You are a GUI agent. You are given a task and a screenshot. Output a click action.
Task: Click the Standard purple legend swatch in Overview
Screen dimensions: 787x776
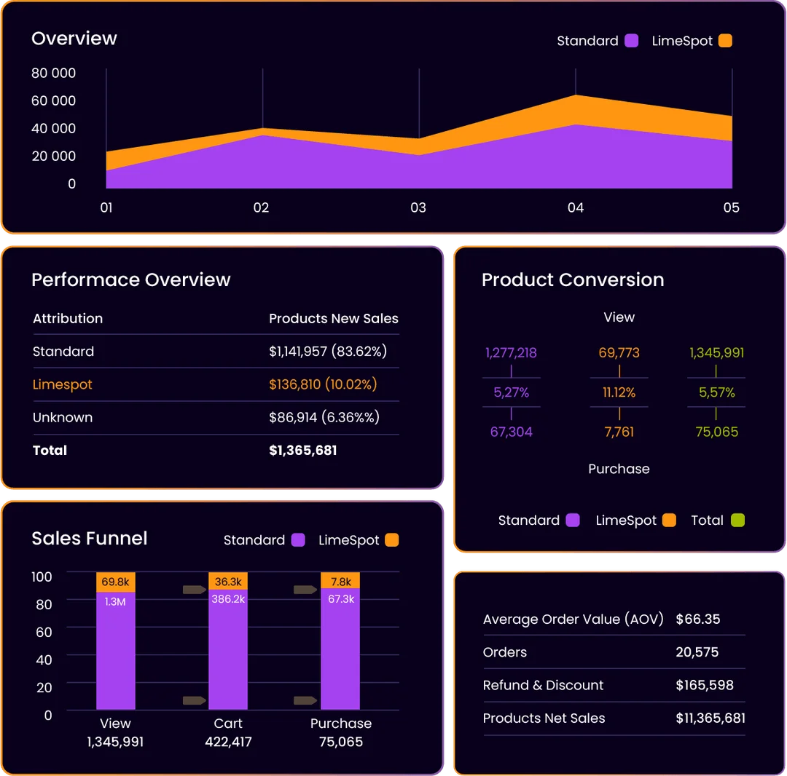(630, 41)
